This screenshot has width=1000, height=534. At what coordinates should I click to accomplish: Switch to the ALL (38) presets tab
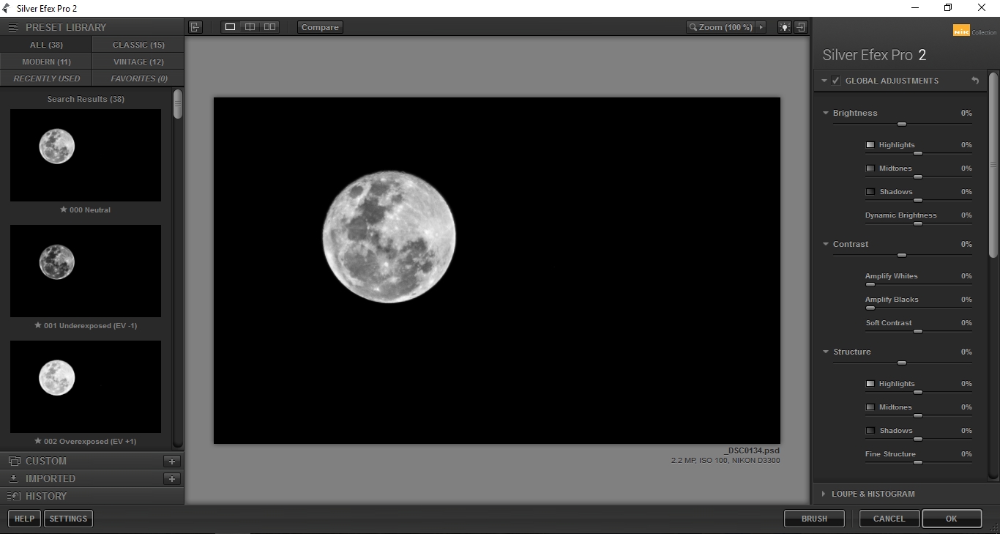coord(45,45)
